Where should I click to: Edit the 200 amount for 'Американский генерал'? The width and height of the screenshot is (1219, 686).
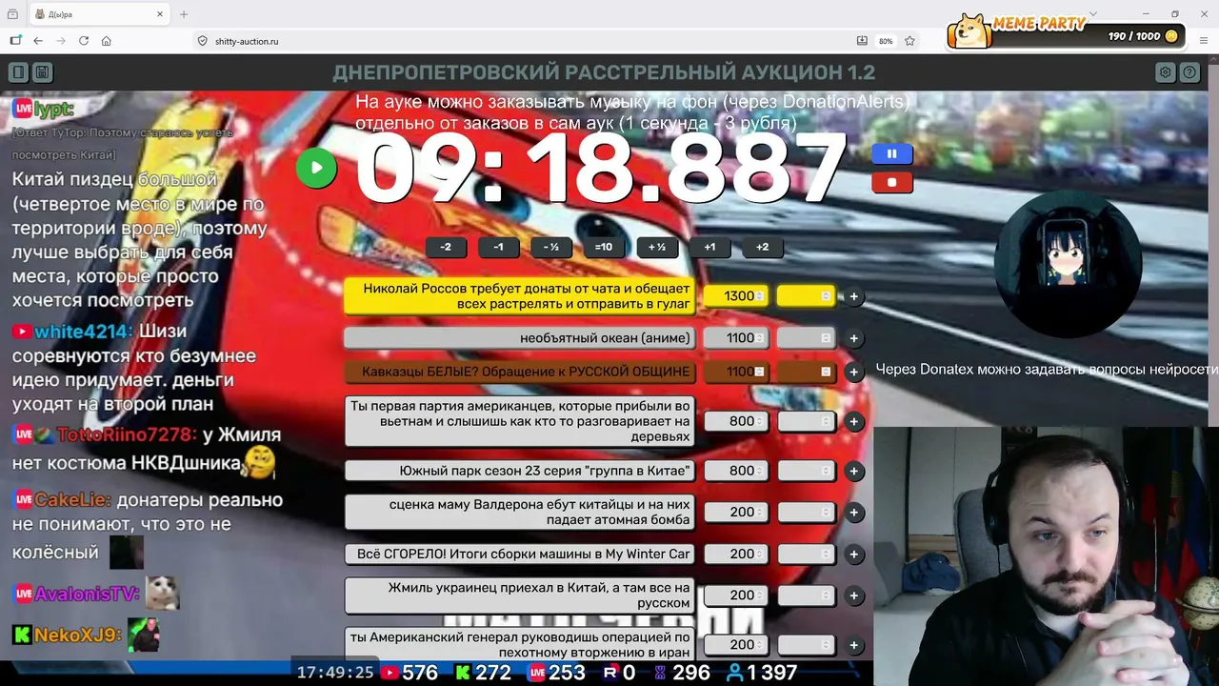click(x=734, y=645)
